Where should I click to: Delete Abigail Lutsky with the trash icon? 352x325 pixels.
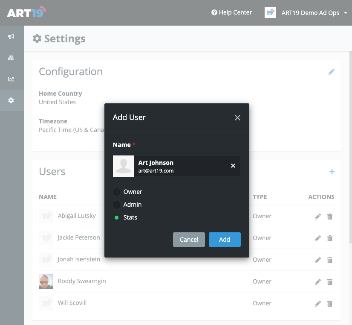[x=329, y=217]
